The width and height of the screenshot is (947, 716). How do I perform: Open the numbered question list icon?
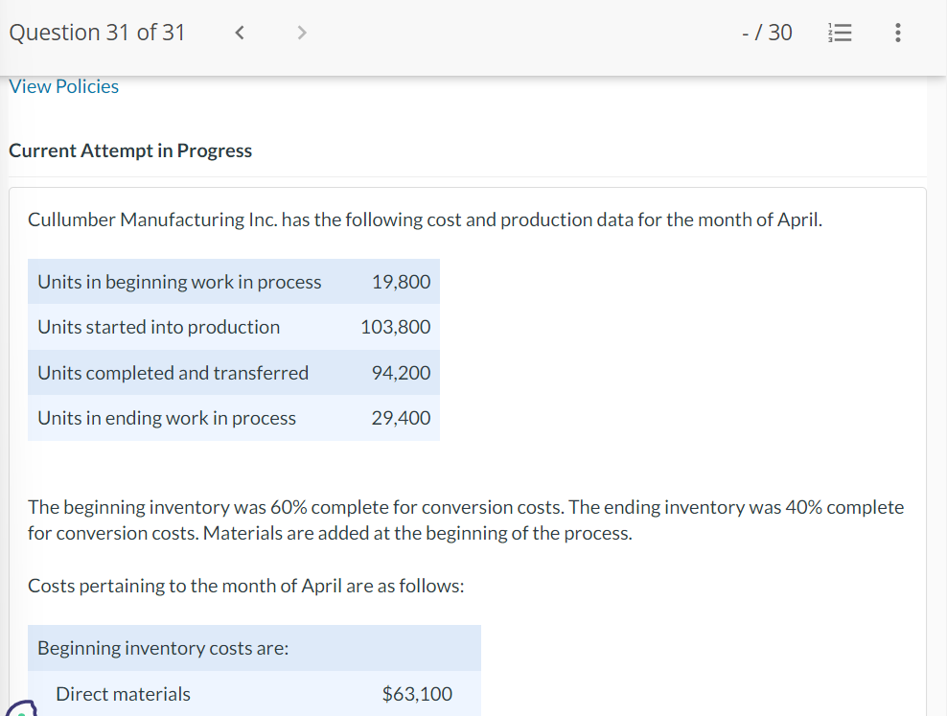[x=840, y=32]
